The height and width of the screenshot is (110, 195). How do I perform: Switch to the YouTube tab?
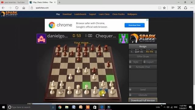(14, 2)
